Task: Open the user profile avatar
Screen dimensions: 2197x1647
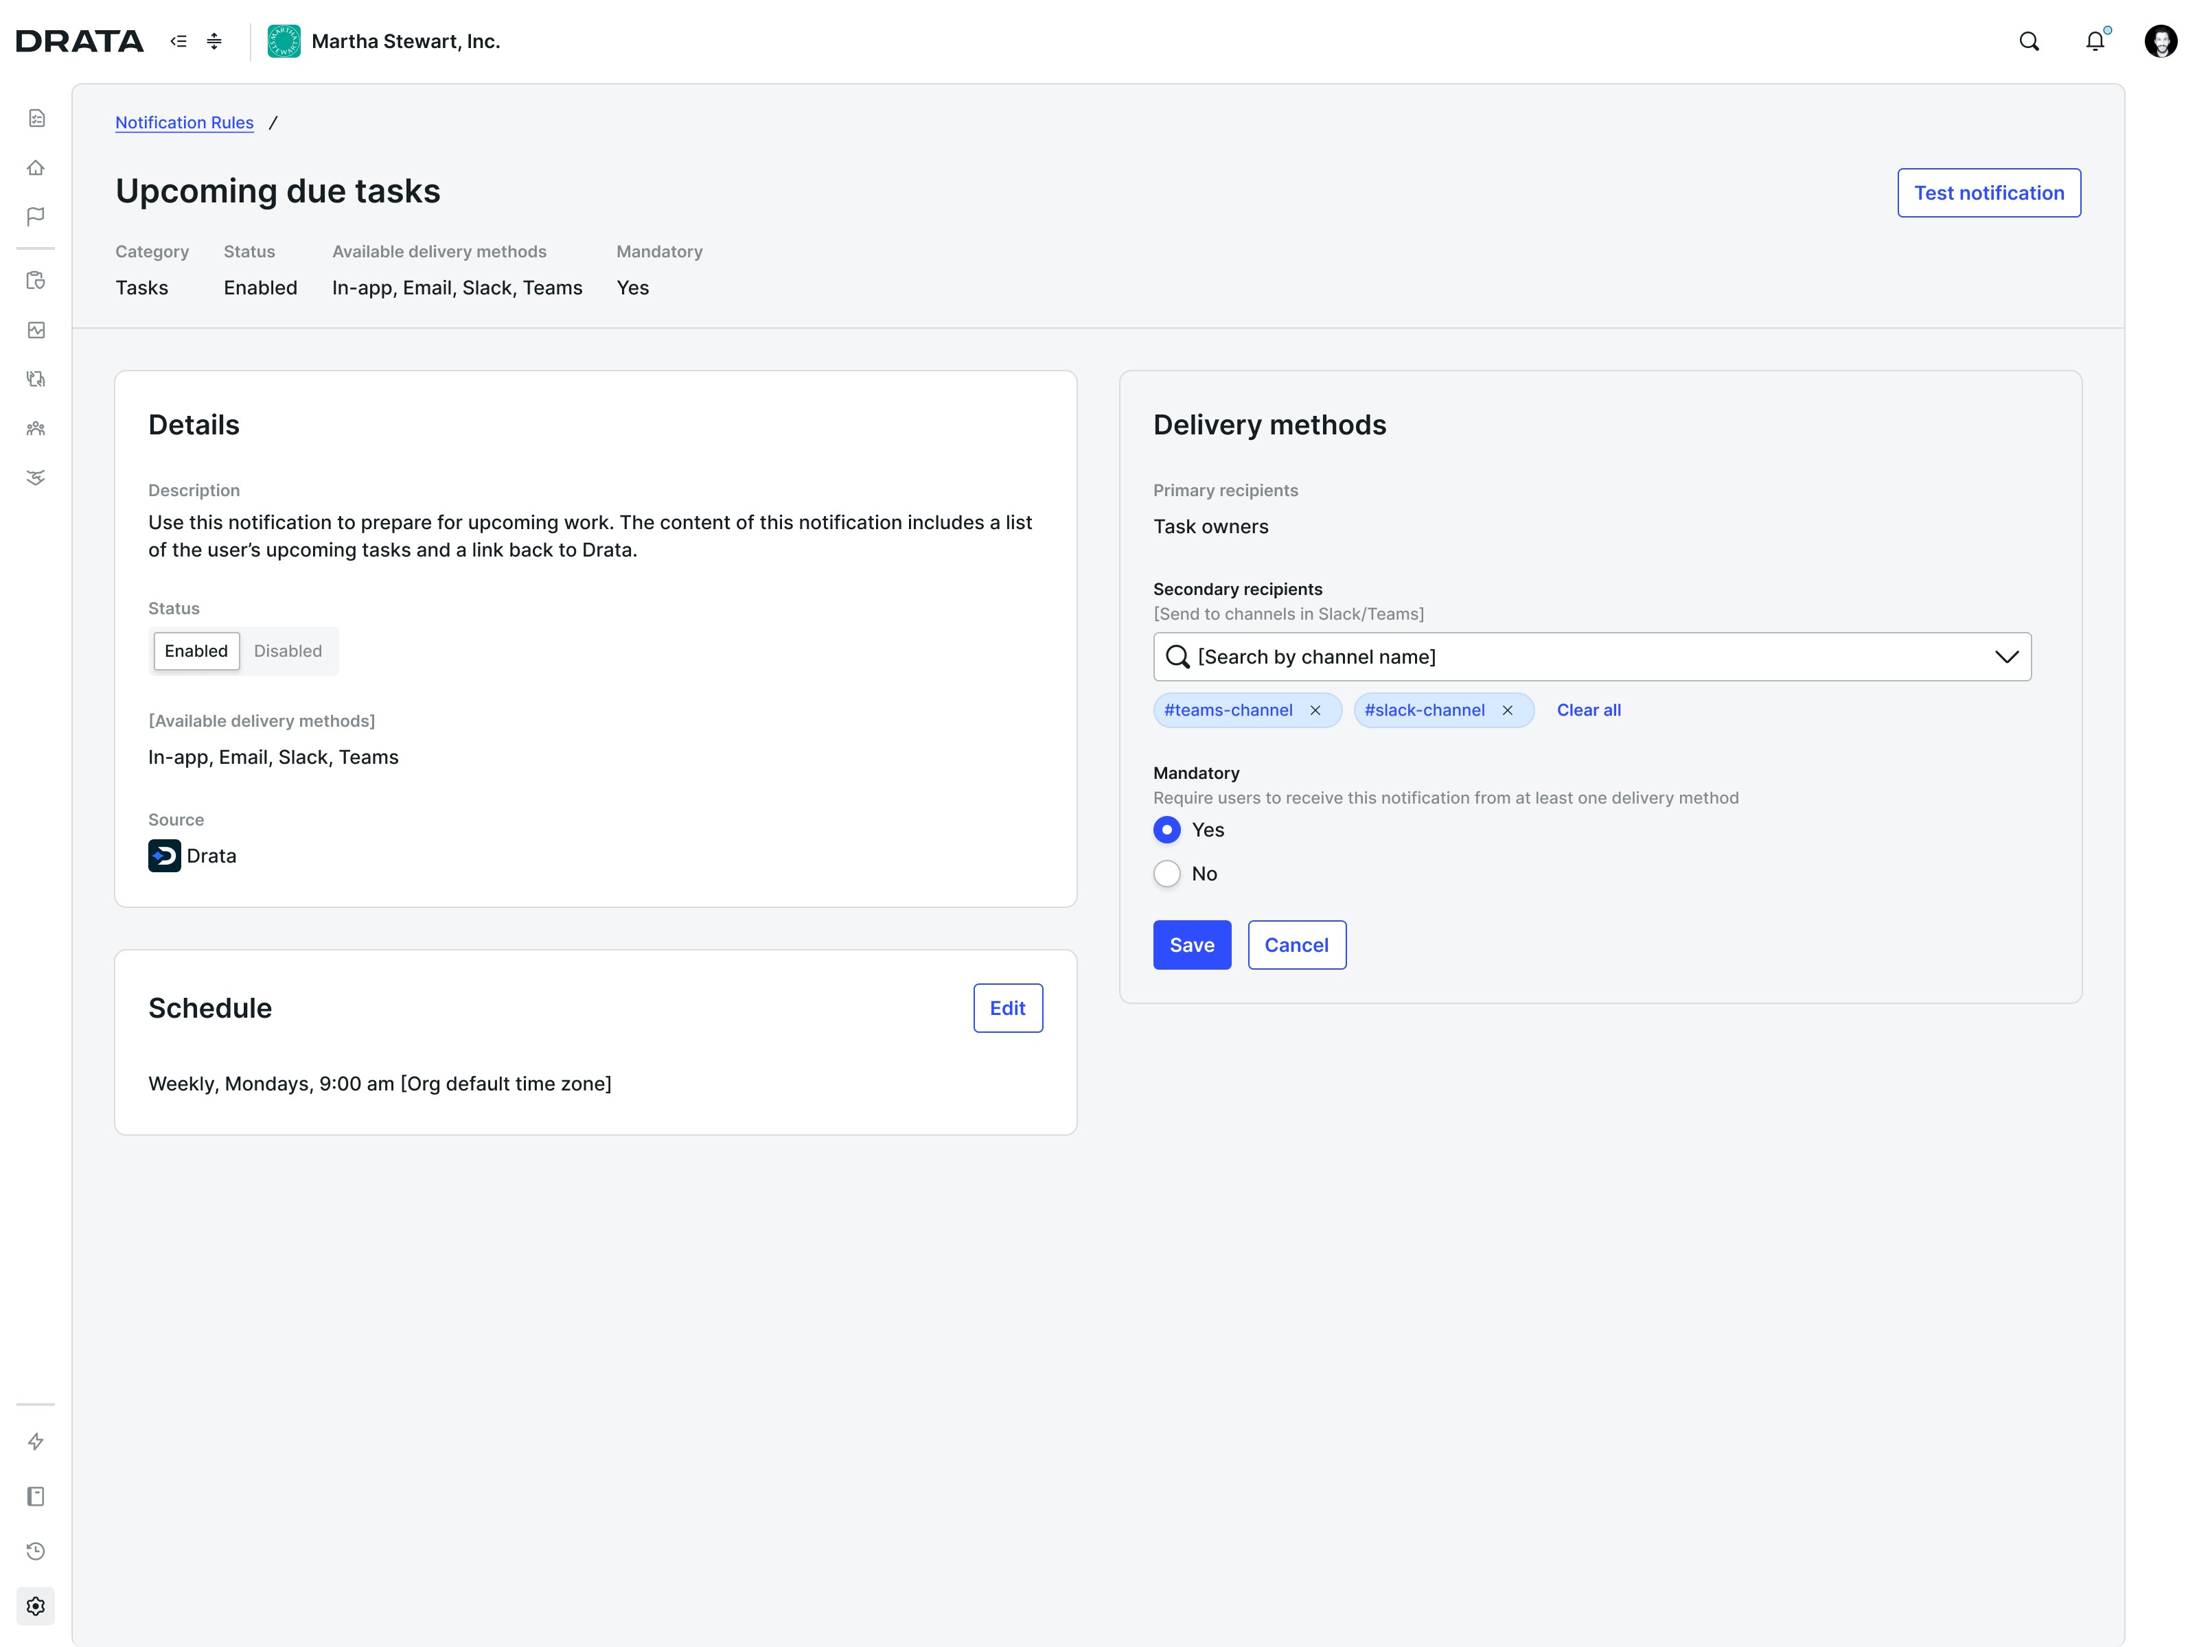Action: [x=2160, y=42]
